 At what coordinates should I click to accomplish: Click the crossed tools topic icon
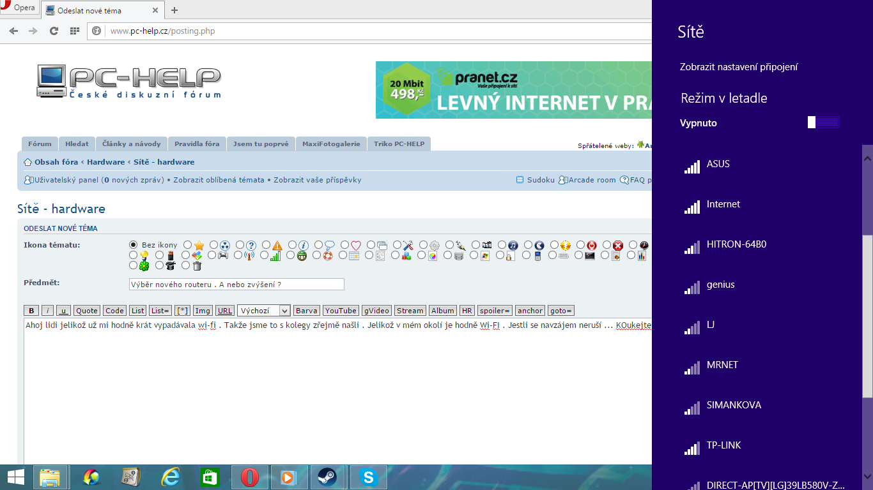click(408, 245)
